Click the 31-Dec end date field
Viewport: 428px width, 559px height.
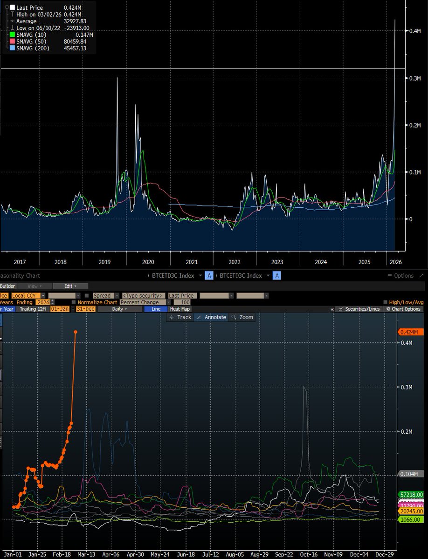(86, 309)
